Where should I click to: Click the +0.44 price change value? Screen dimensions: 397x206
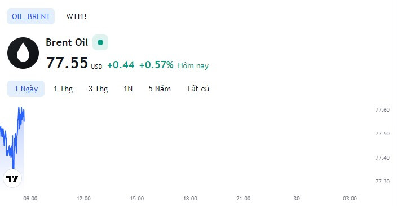pos(121,65)
